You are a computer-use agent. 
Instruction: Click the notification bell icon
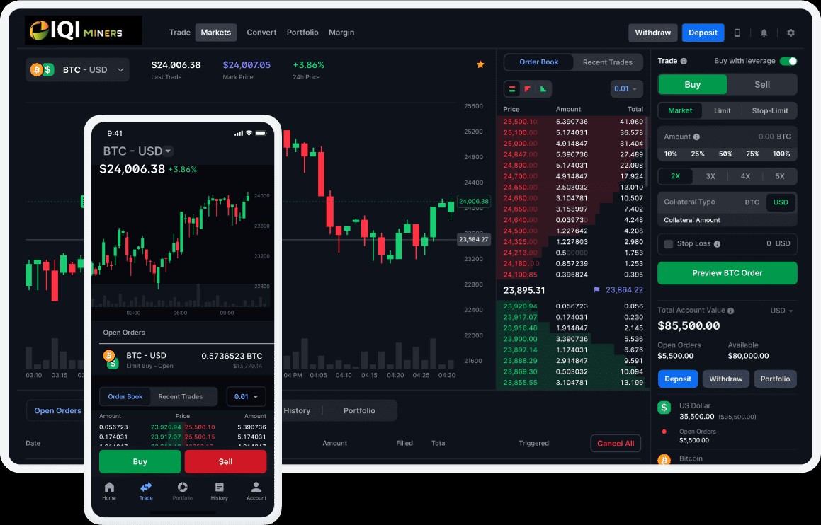[764, 33]
